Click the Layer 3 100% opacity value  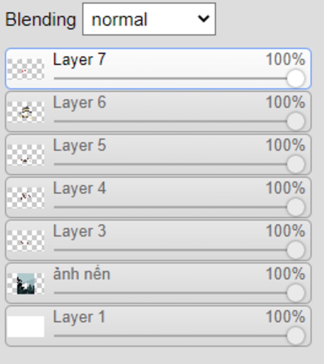pyautogui.click(x=285, y=231)
